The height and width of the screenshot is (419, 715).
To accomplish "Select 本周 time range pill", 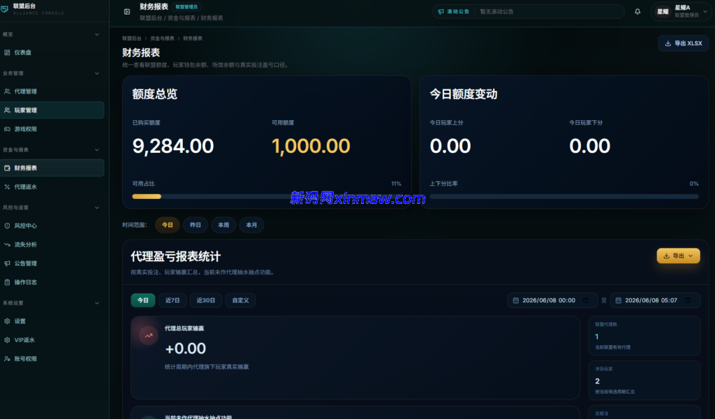I will 223,225.
